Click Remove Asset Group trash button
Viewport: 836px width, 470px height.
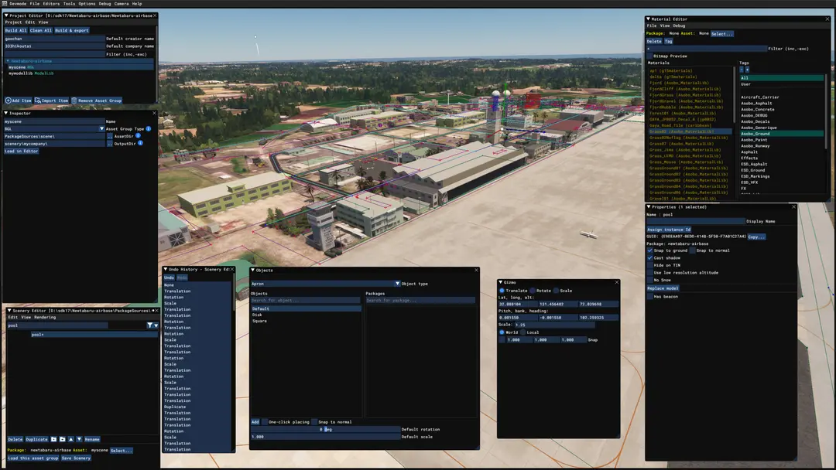pos(97,100)
